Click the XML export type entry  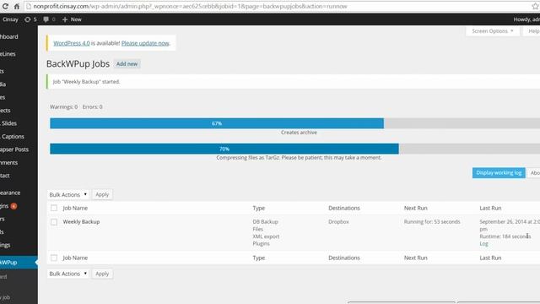(x=266, y=236)
